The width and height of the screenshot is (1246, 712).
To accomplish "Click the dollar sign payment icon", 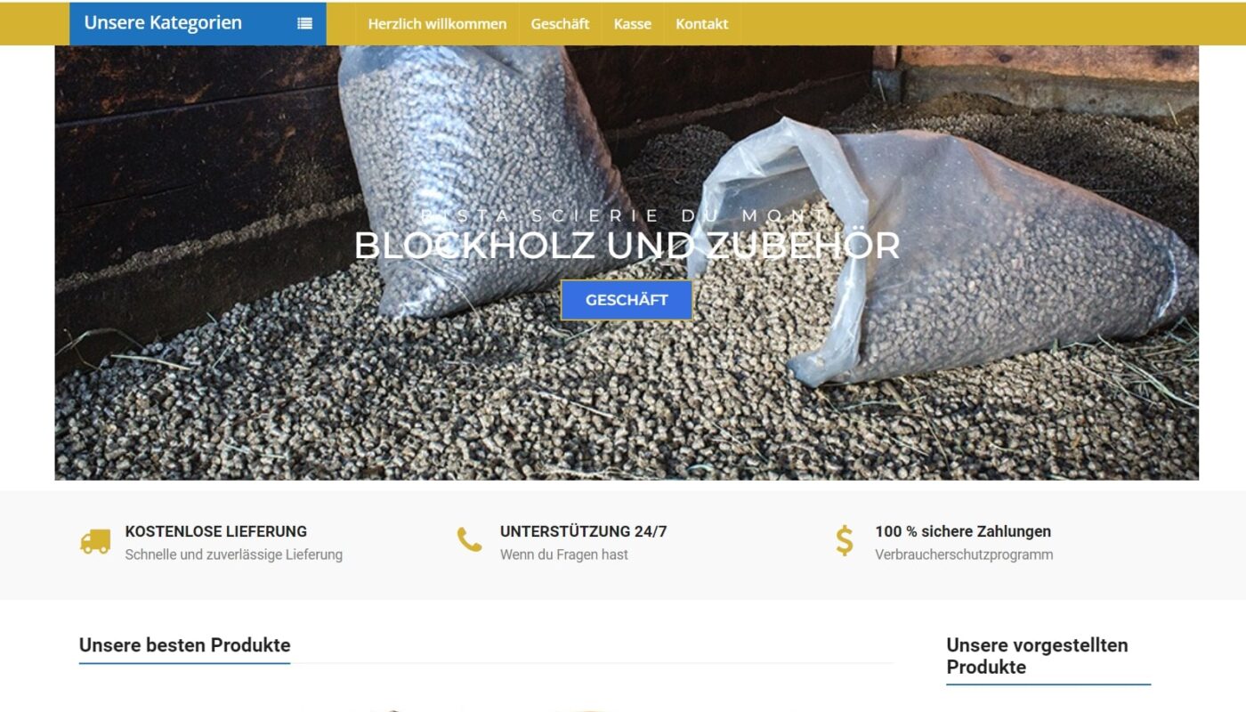I will point(844,540).
